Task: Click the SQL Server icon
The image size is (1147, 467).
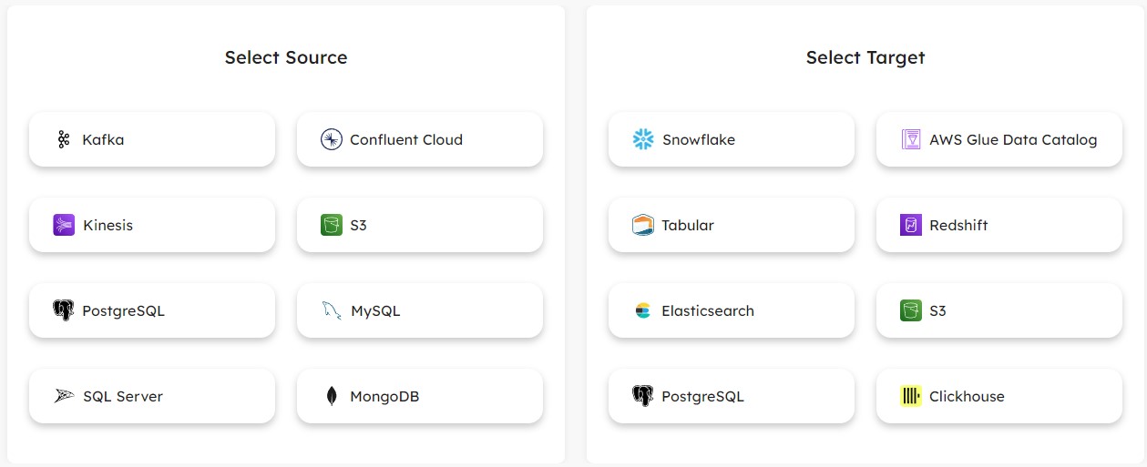Action: [x=64, y=397]
